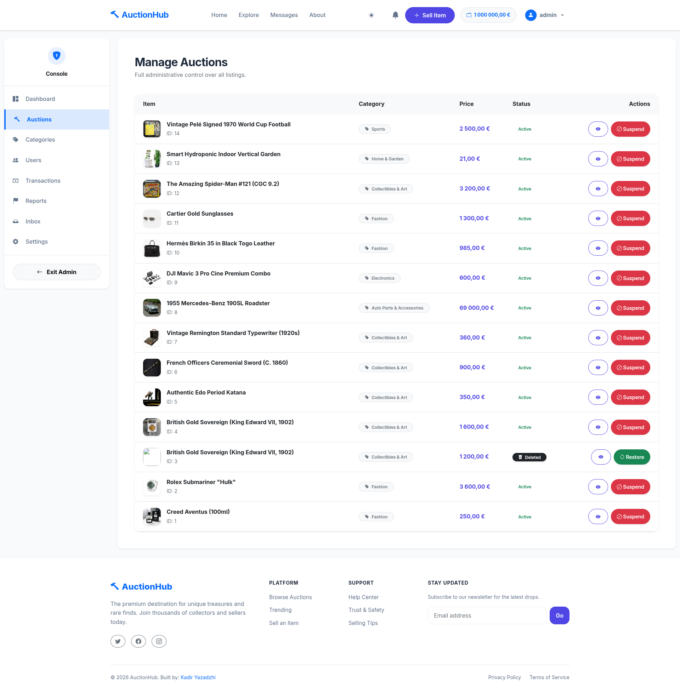Open the About page in navbar

click(317, 15)
